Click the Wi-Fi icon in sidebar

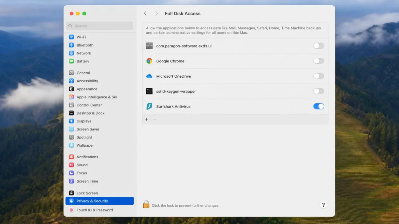click(71, 37)
